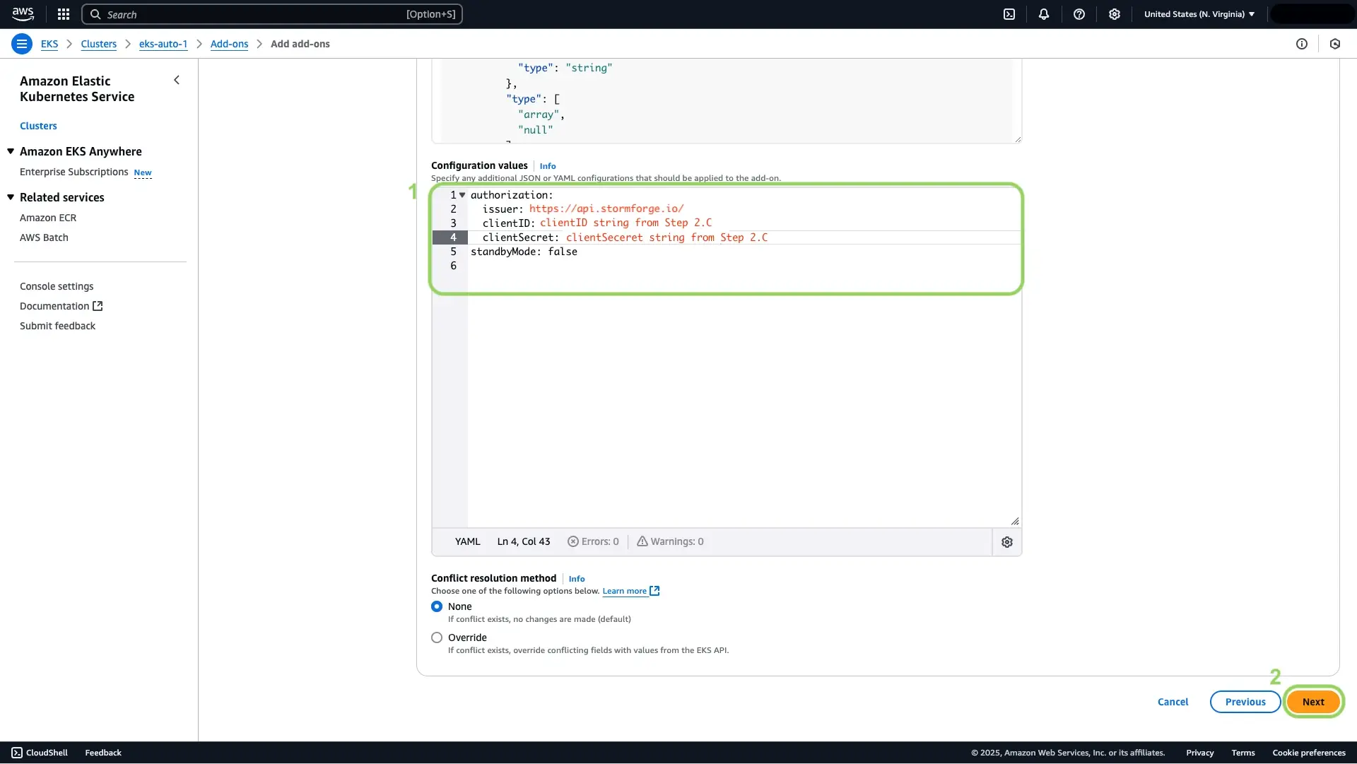Click the Next button
This screenshot has width=1357, height=764.
click(x=1313, y=702)
